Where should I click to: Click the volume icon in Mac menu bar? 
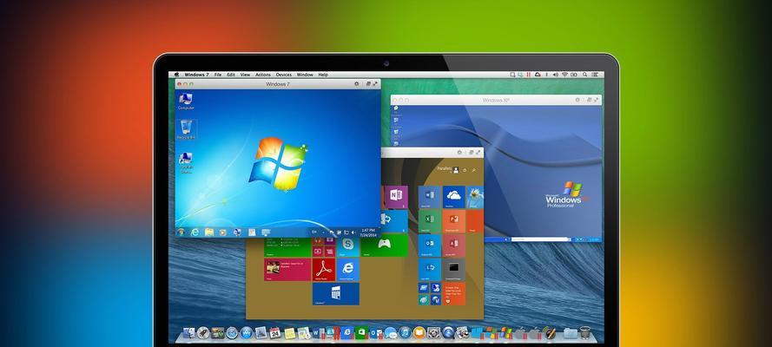[x=556, y=75]
